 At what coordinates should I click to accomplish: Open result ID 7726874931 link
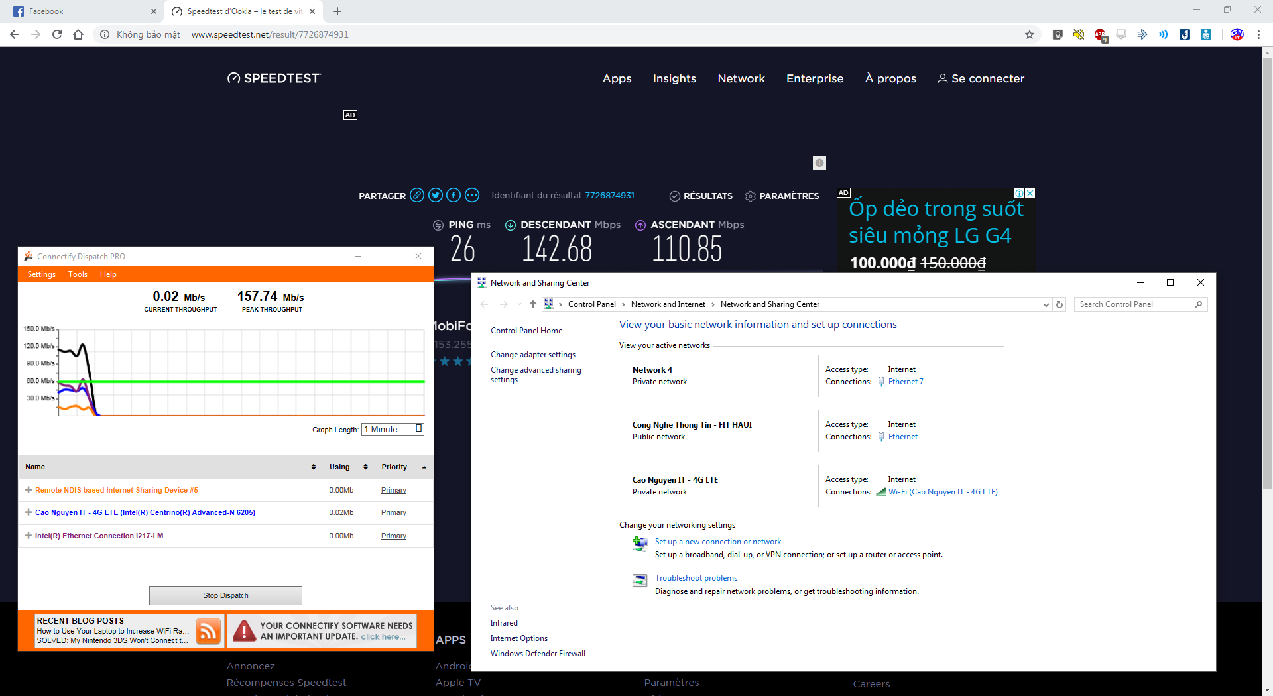(609, 195)
